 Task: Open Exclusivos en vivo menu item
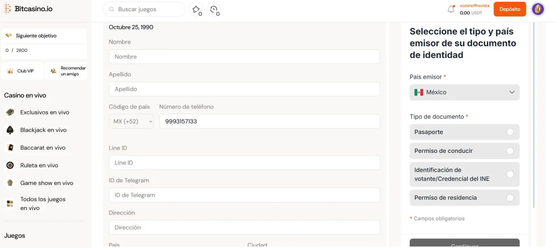[44, 113]
